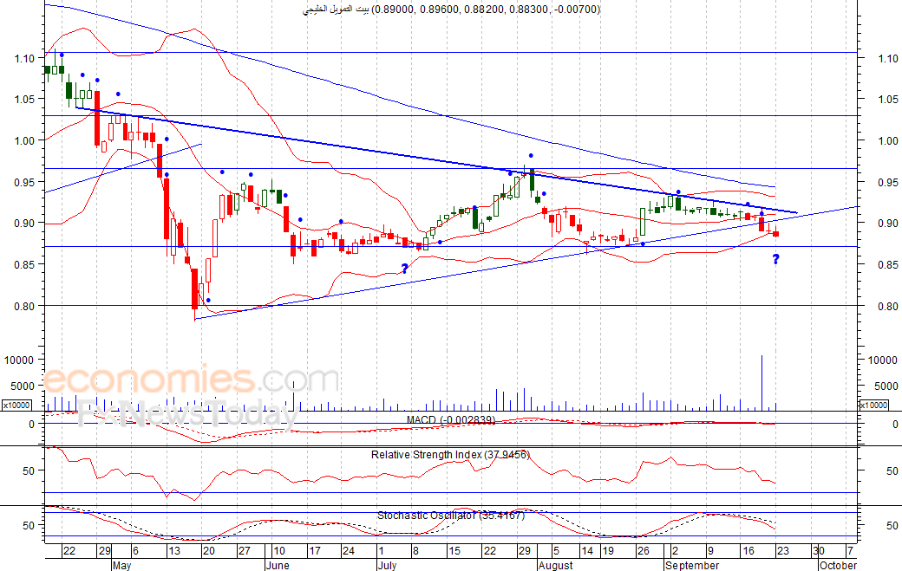This screenshot has width=902, height=571.
Task: Click the 1.05 price label on left axis
Action: coord(24,99)
